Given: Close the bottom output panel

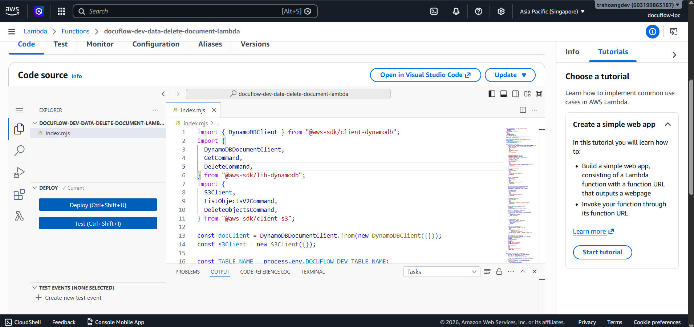Looking at the screenshot, I should [535, 271].
